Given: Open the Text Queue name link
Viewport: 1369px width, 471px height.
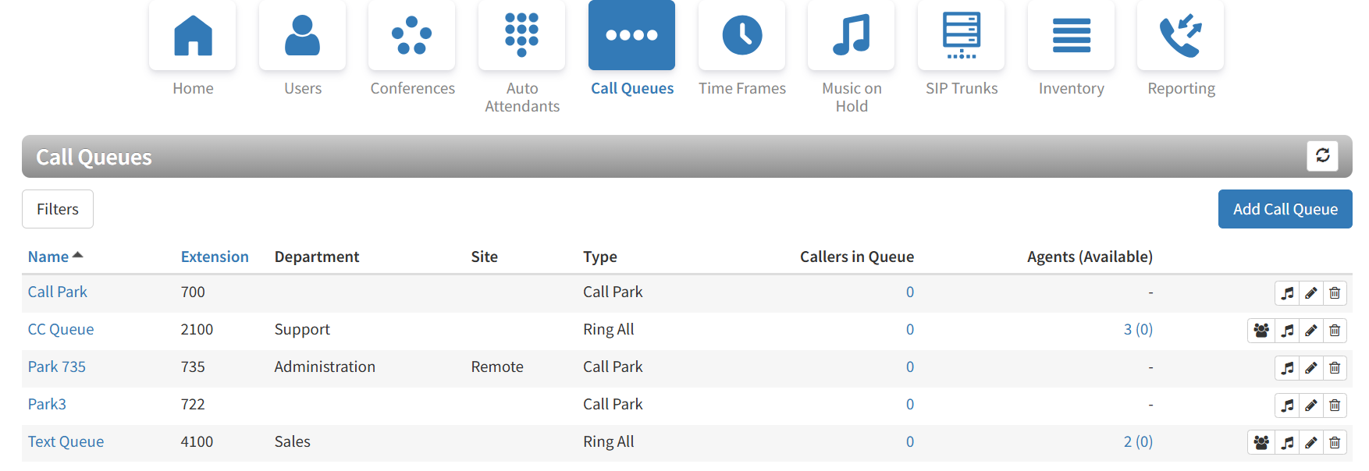Looking at the screenshot, I should click(66, 441).
